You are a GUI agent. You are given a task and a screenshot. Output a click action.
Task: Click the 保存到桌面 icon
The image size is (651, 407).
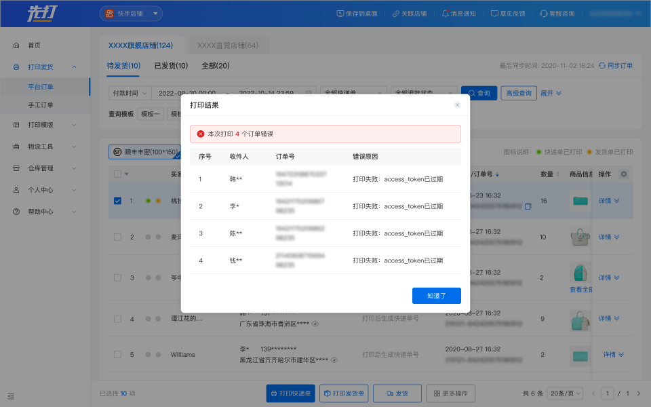tap(340, 14)
